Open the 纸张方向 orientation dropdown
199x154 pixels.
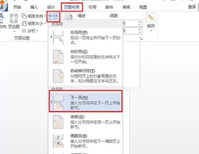click(x=34, y=16)
